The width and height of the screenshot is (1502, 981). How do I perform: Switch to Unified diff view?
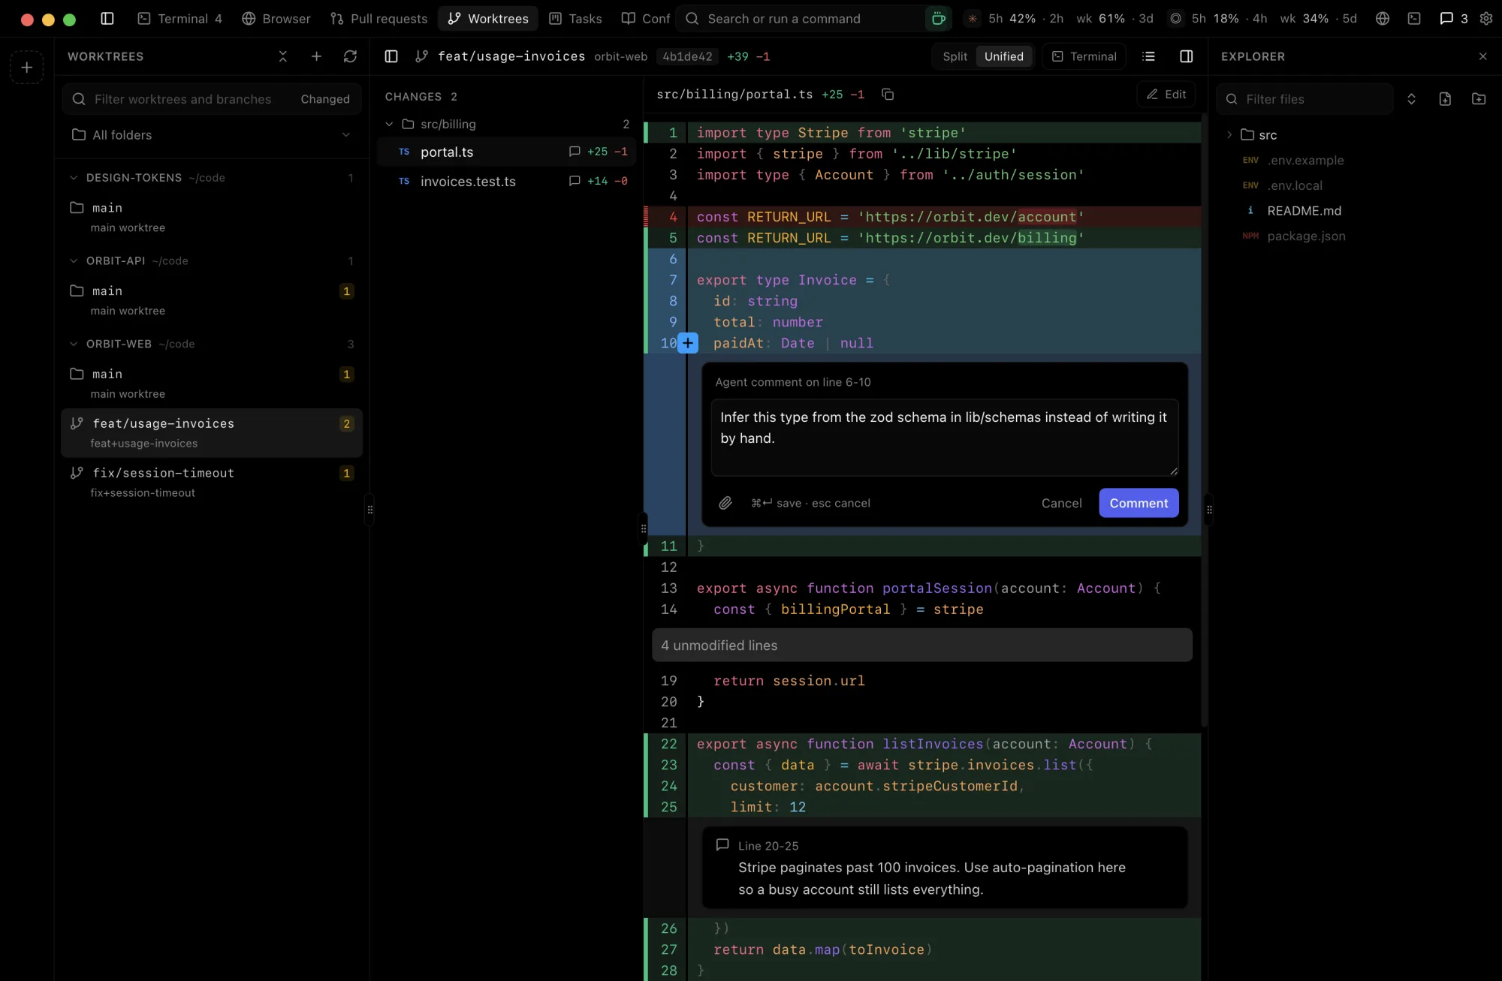click(1004, 56)
